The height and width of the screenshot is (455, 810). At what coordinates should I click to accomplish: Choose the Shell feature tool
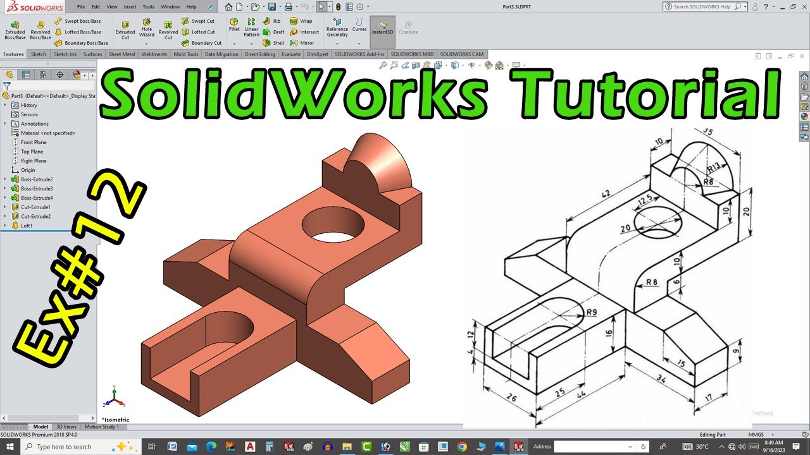click(x=273, y=43)
